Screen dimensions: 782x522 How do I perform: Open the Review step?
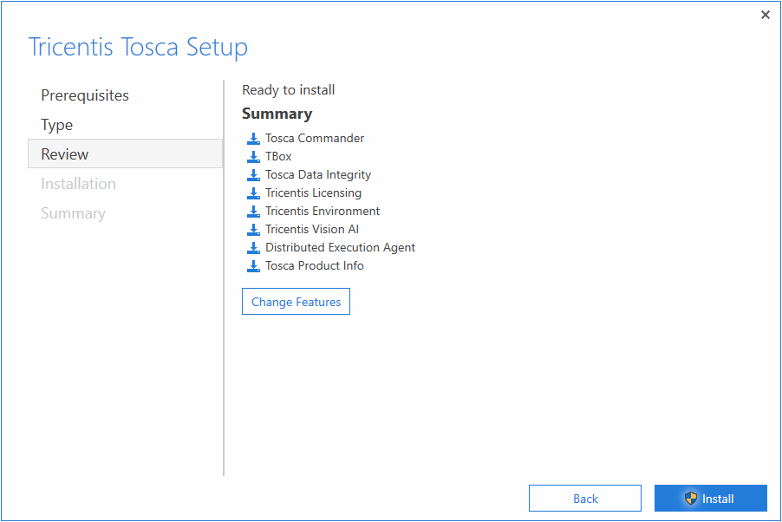coord(62,153)
